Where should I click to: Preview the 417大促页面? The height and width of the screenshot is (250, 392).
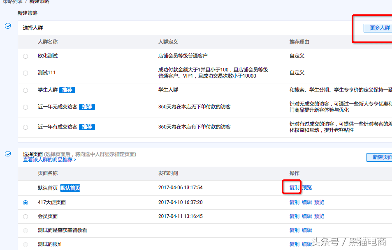319,202
